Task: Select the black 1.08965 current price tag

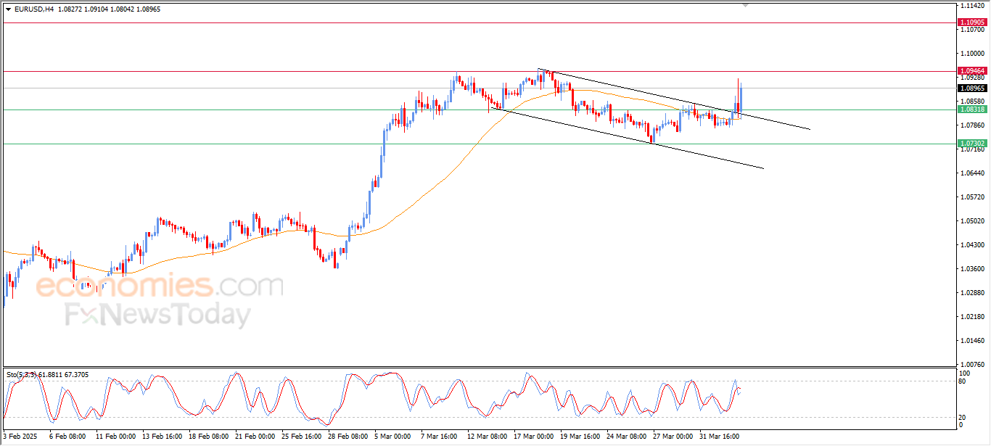Action: tap(972, 88)
